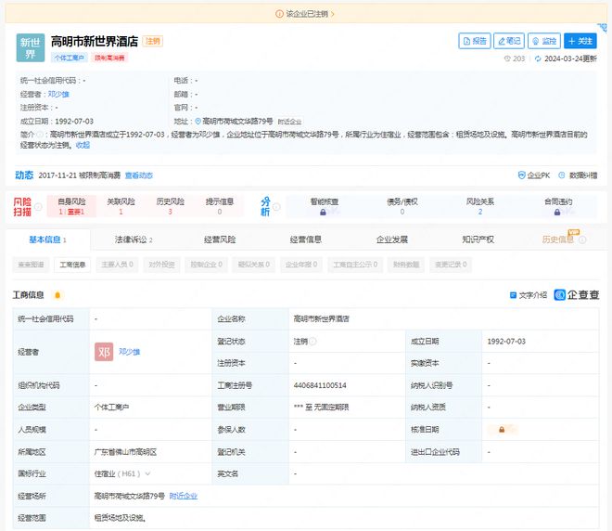Image resolution: width=612 pixels, height=531 pixels.
Task: Click the info icon next to 简介
Action: point(40,135)
